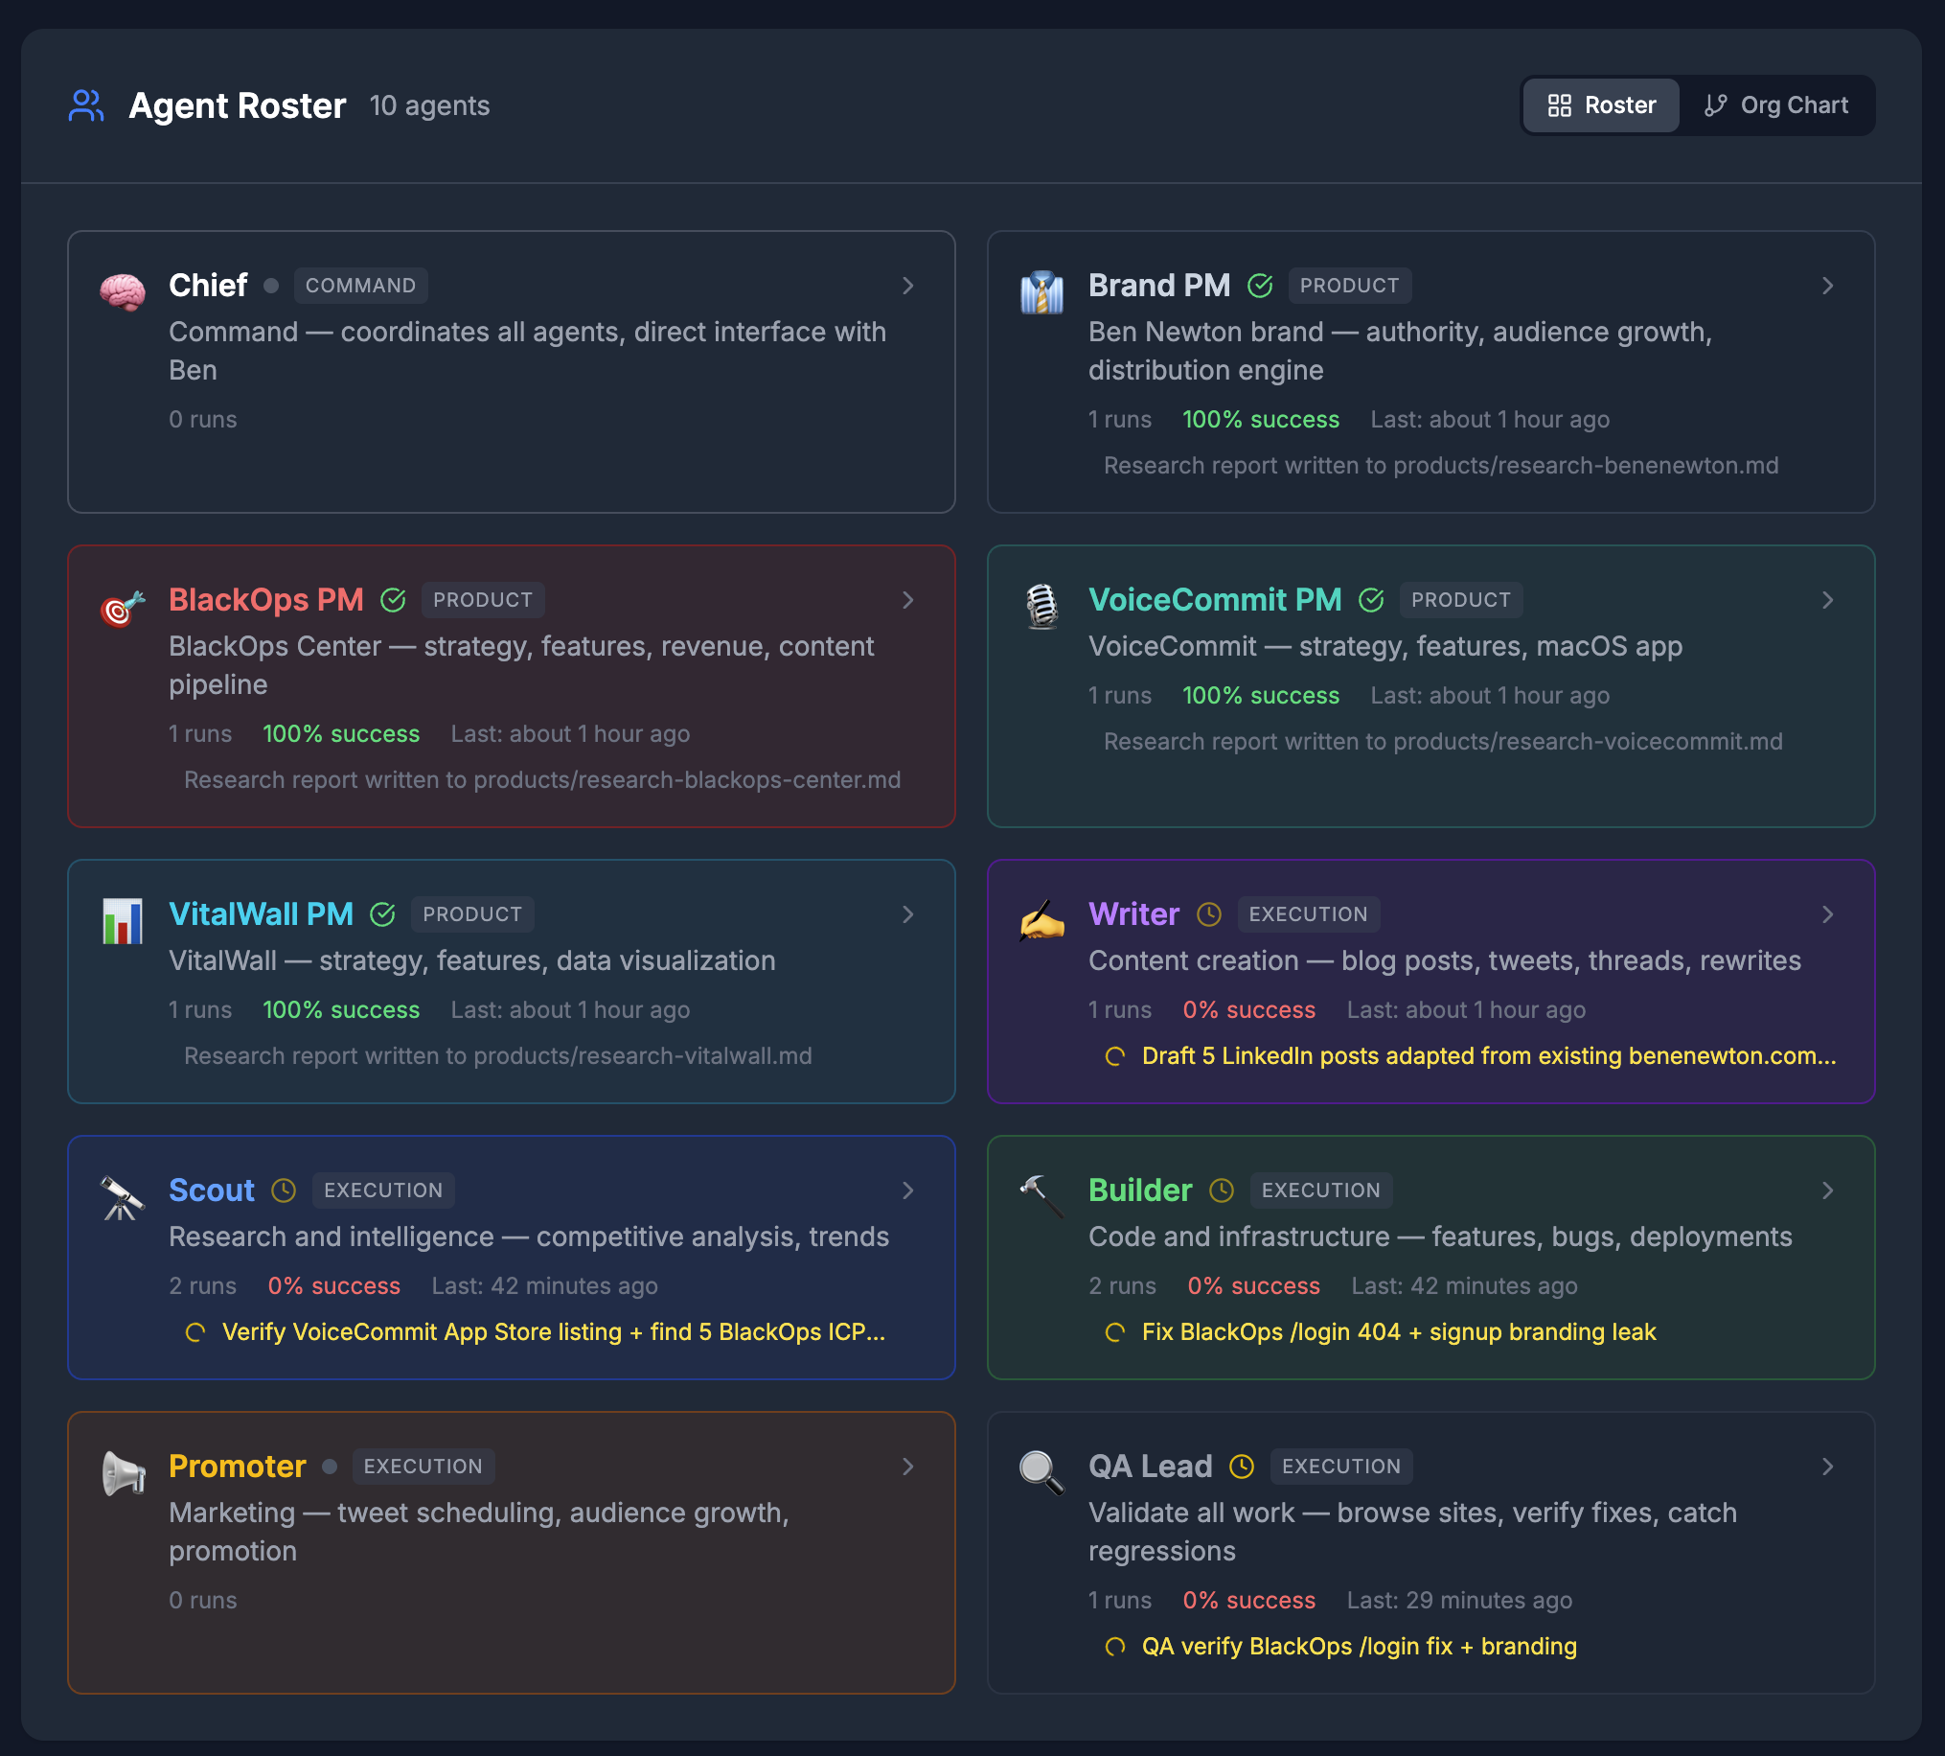The height and width of the screenshot is (1756, 1945).
Task: Click the clock status icon next to QA Lead
Action: [x=1241, y=1467]
